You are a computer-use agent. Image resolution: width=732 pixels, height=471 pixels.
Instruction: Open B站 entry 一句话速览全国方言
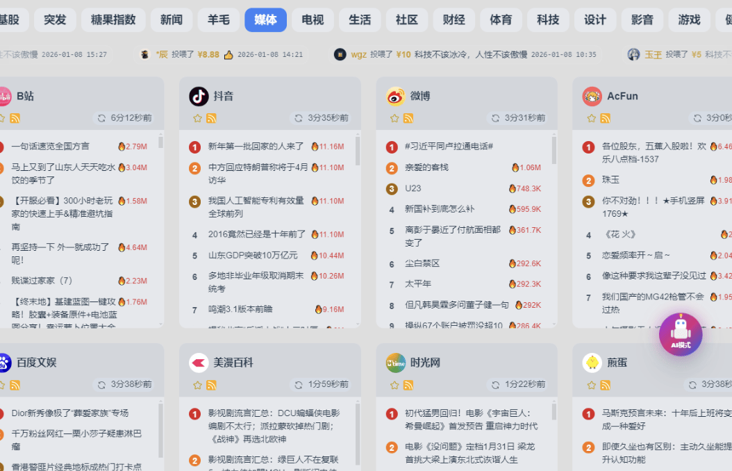pyautogui.click(x=50, y=147)
